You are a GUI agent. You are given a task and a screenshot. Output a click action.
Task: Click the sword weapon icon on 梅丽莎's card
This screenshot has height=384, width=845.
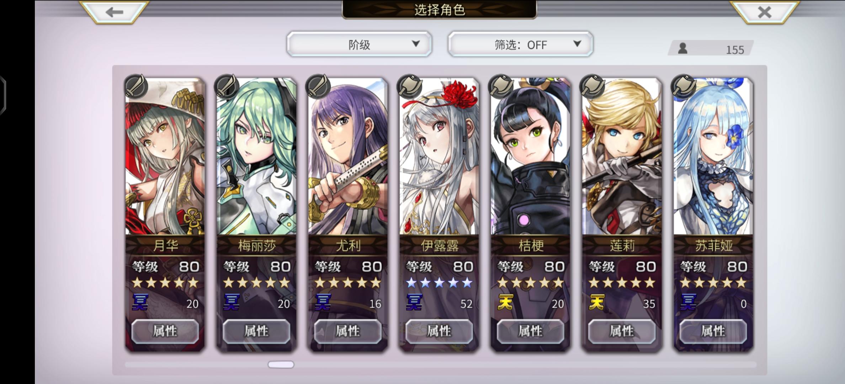(x=227, y=86)
